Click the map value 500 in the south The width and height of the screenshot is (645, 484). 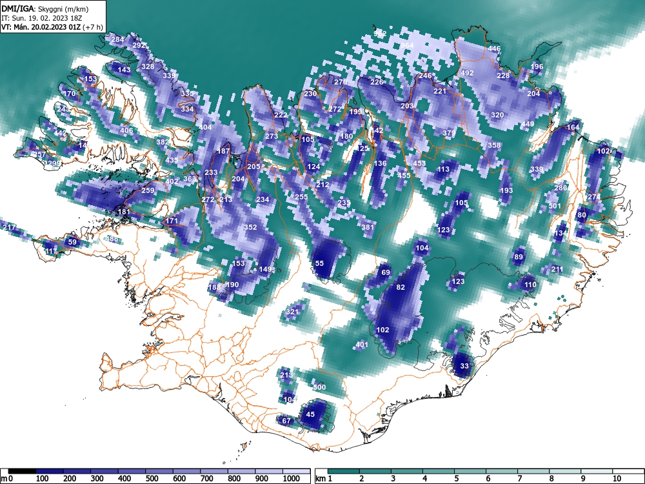click(319, 387)
